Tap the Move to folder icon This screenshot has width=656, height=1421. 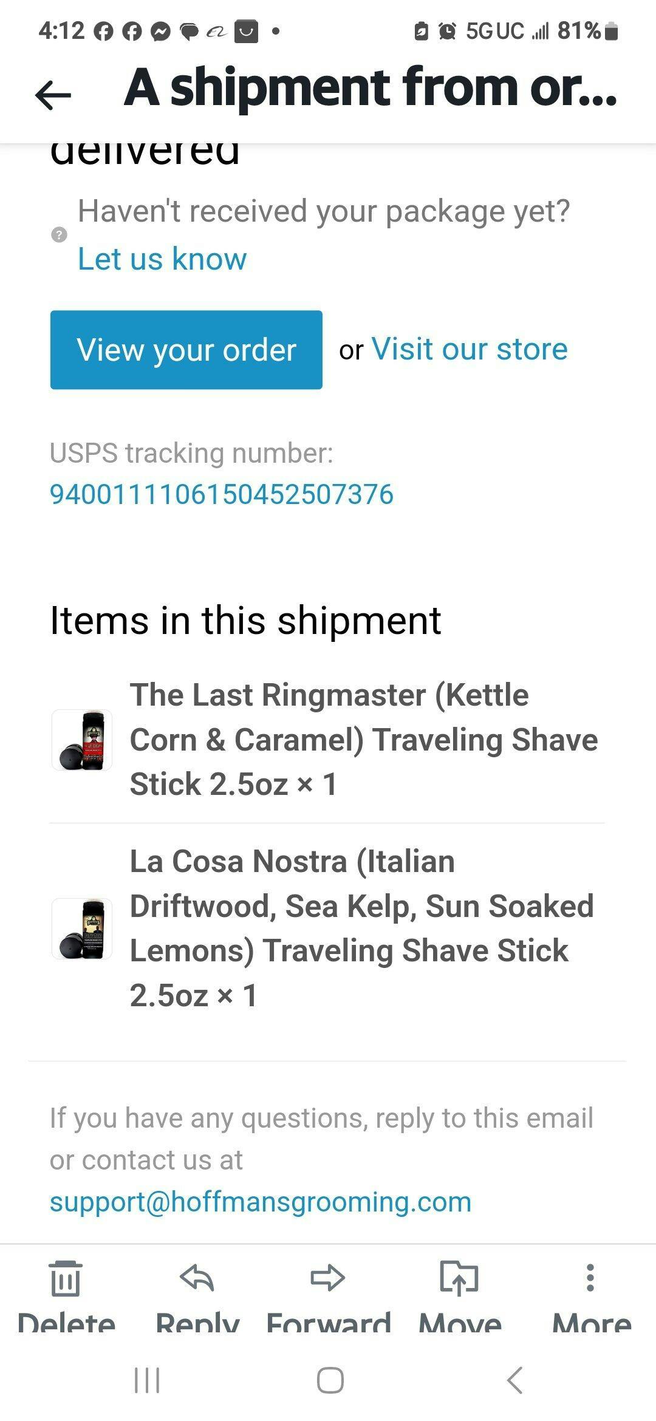[459, 1278]
